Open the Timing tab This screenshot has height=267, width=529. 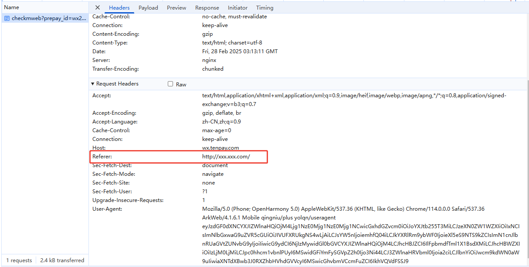coord(265,7)
